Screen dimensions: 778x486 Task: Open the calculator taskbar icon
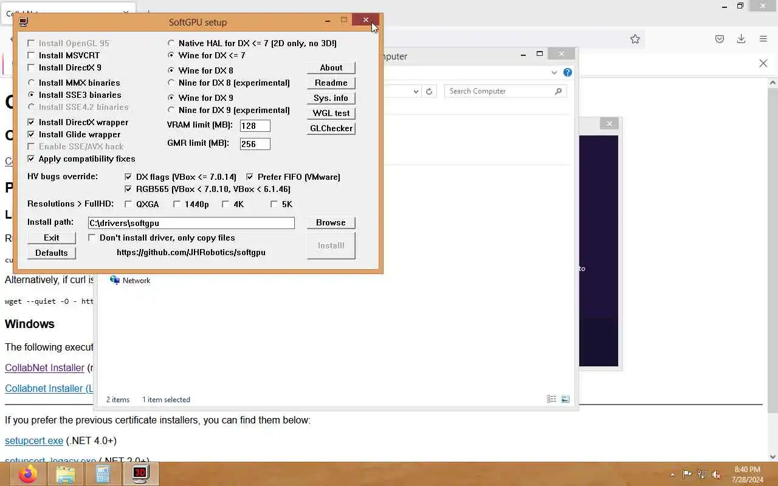click(x=103, y=474)
